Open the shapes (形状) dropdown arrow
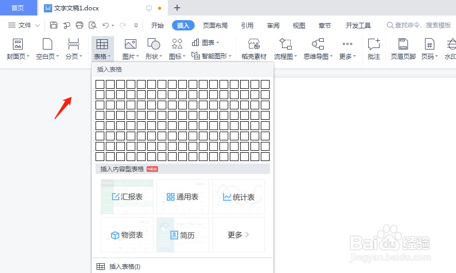 [x=161, y=56]
